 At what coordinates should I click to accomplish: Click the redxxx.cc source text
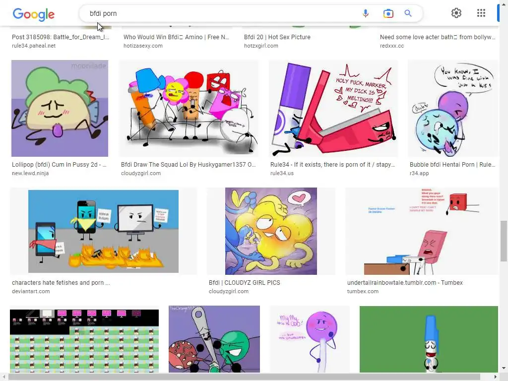392,46
